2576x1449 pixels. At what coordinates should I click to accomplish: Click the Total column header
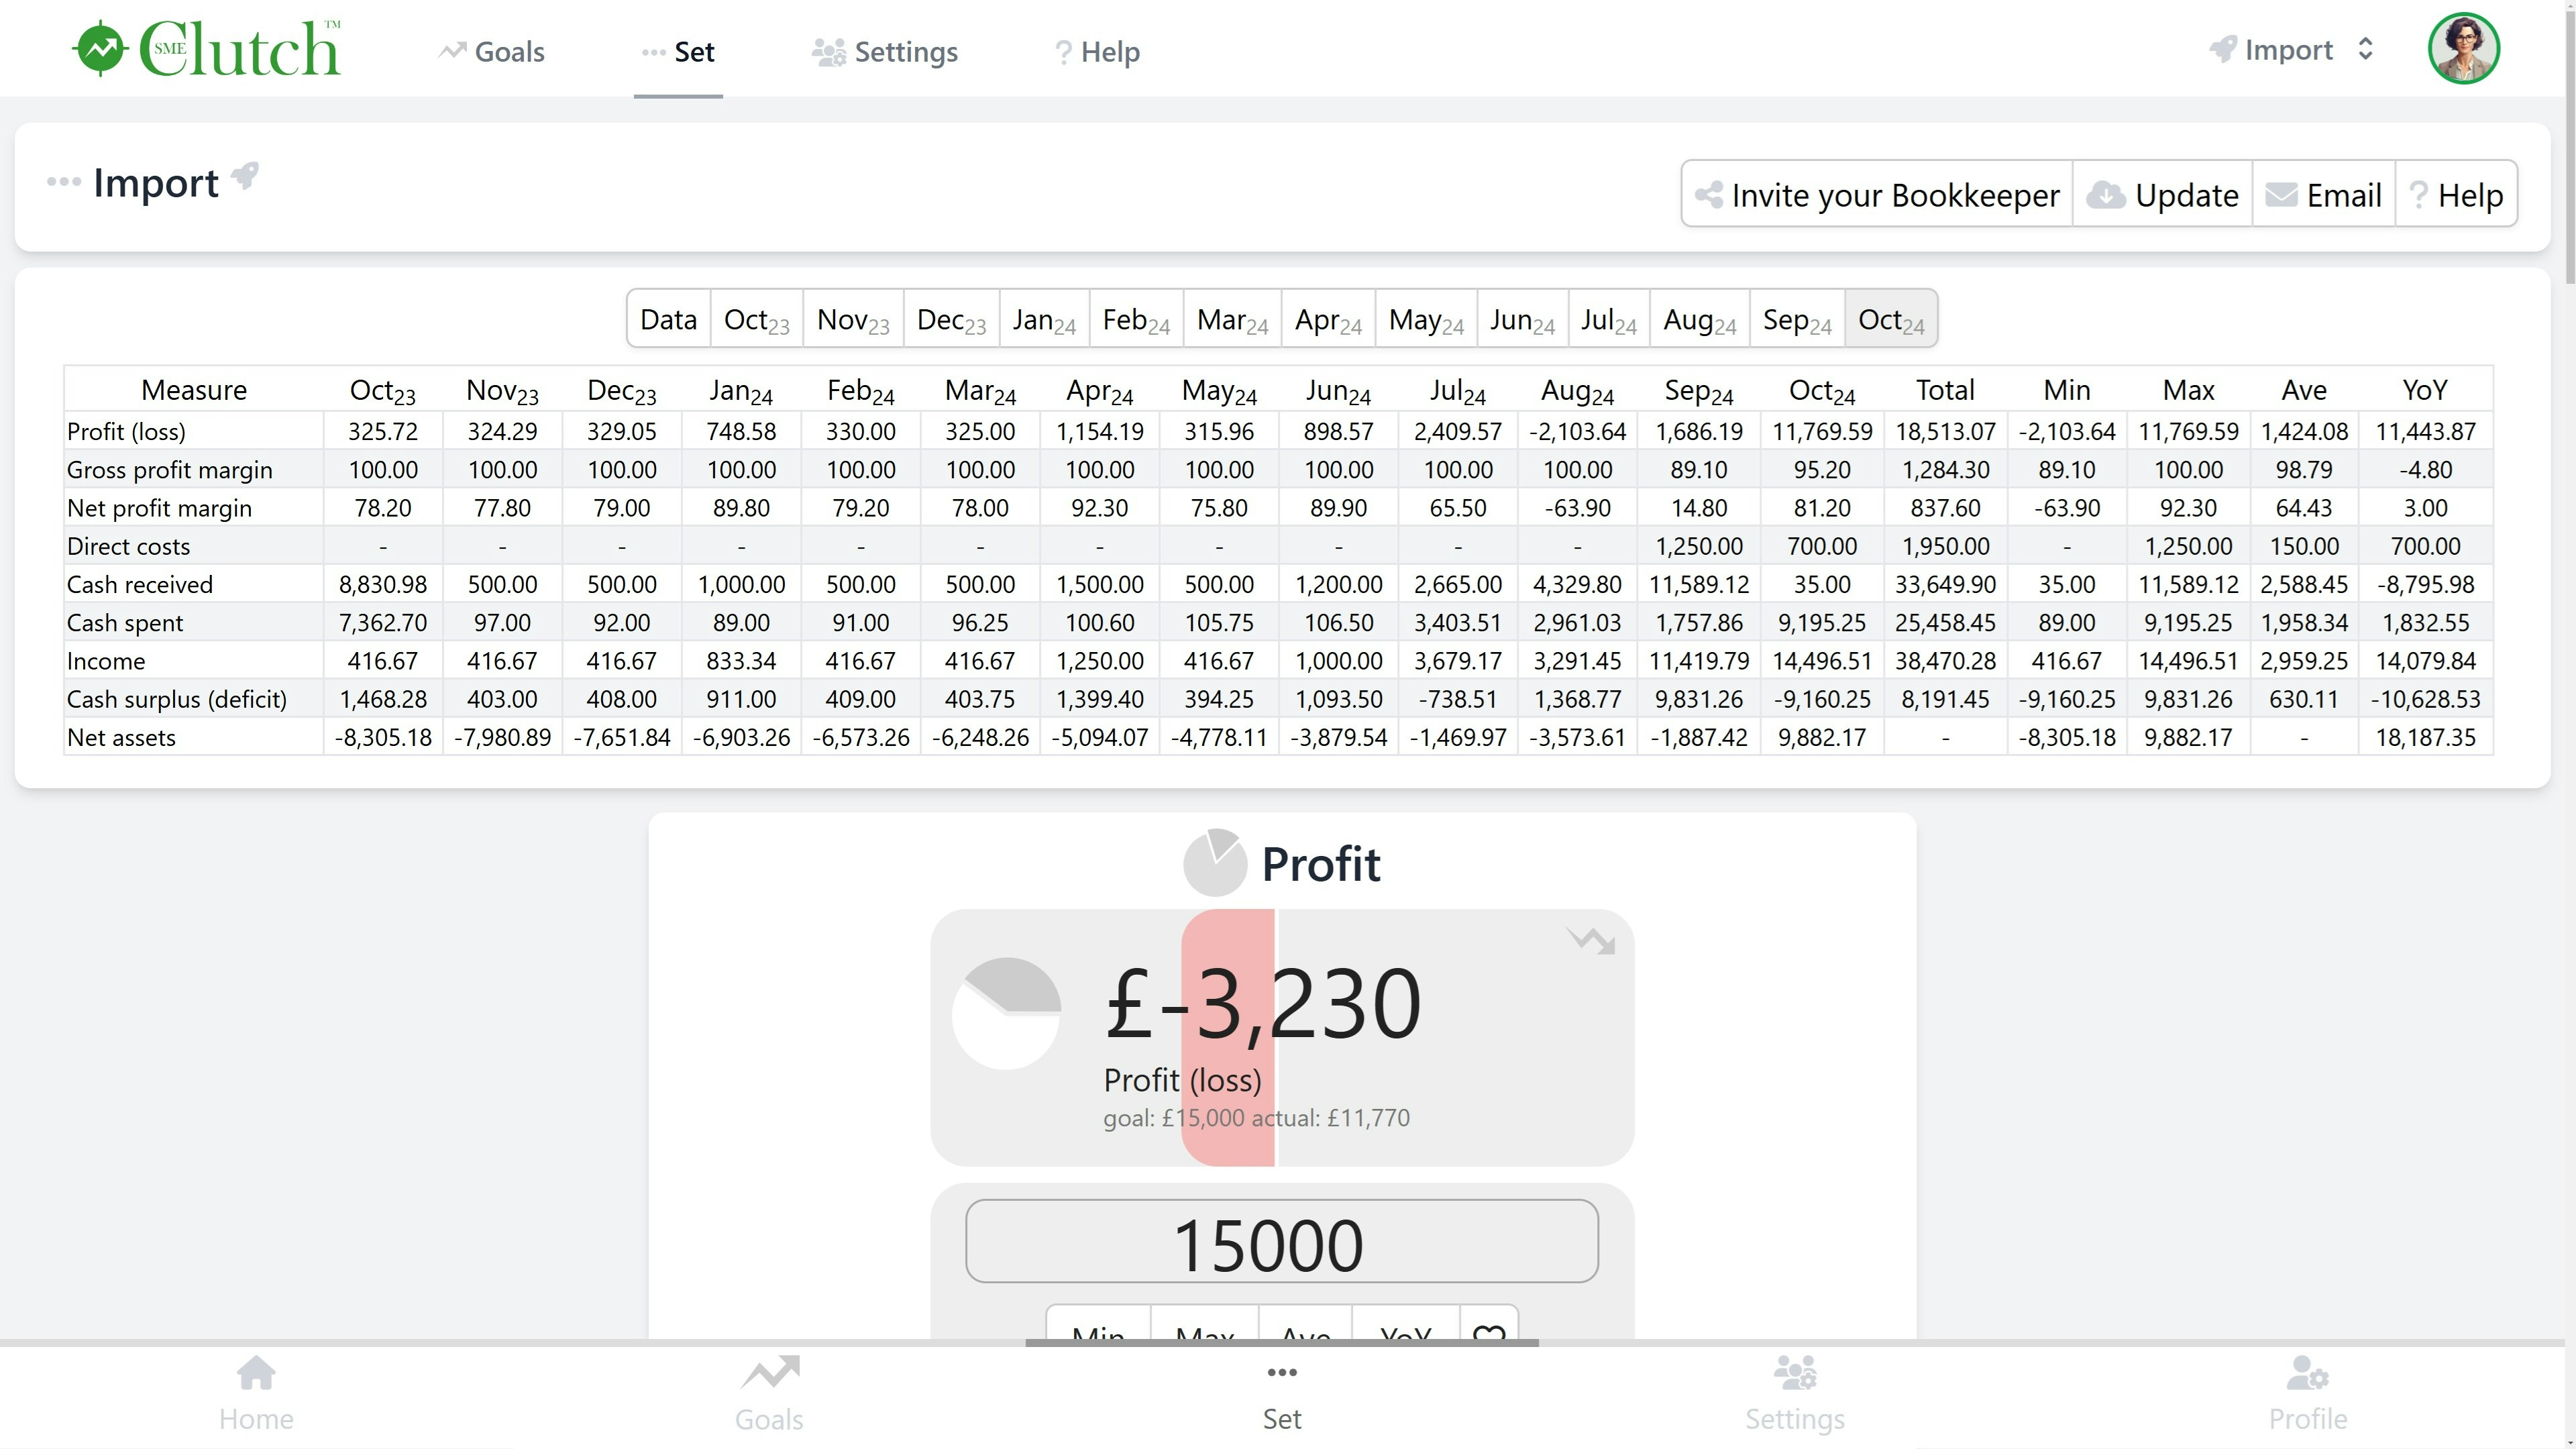pos(1945,390)
